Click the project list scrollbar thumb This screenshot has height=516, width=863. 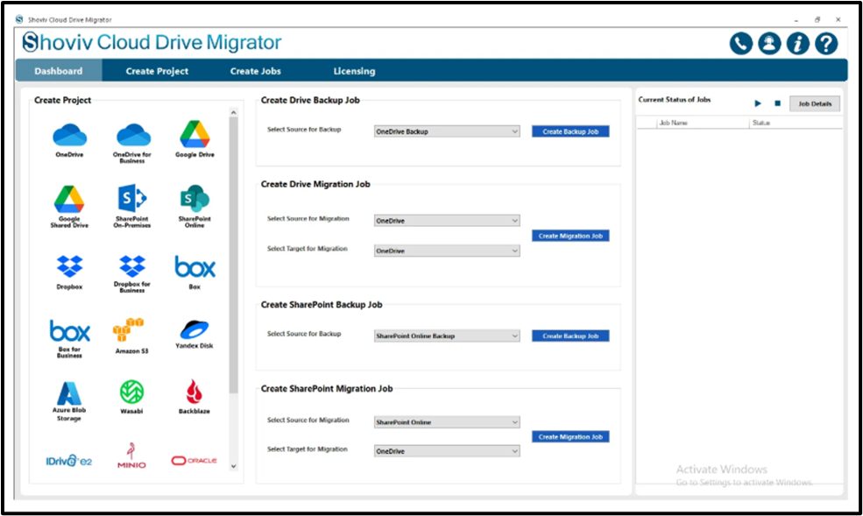pyautogui.click(x=233, y=255)
